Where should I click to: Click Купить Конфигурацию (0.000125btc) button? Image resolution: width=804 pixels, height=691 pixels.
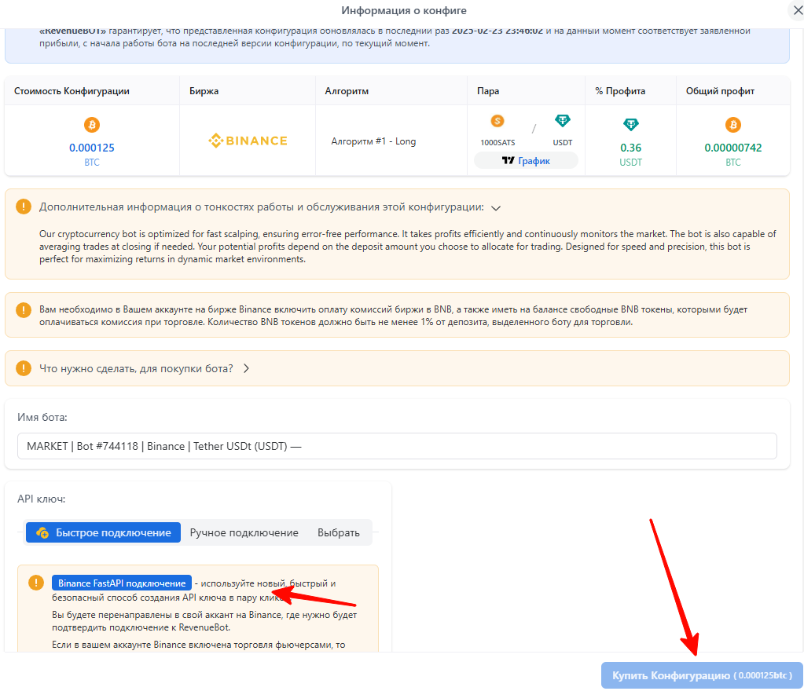coord(702,675)
